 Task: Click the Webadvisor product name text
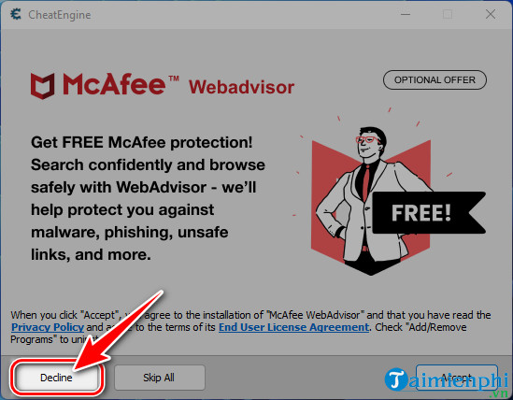(x=241, y=88)
